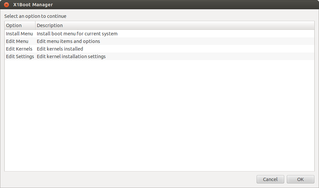Click 'Edit kernels installed' description text
This screenshot has width=319, height=188.
click(x=60, y=49)
